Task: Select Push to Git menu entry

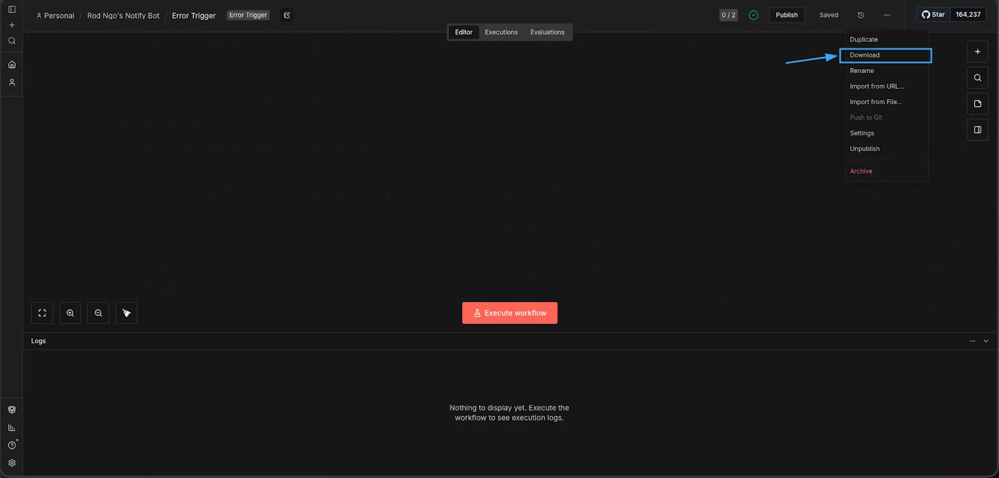Action: 887,117
